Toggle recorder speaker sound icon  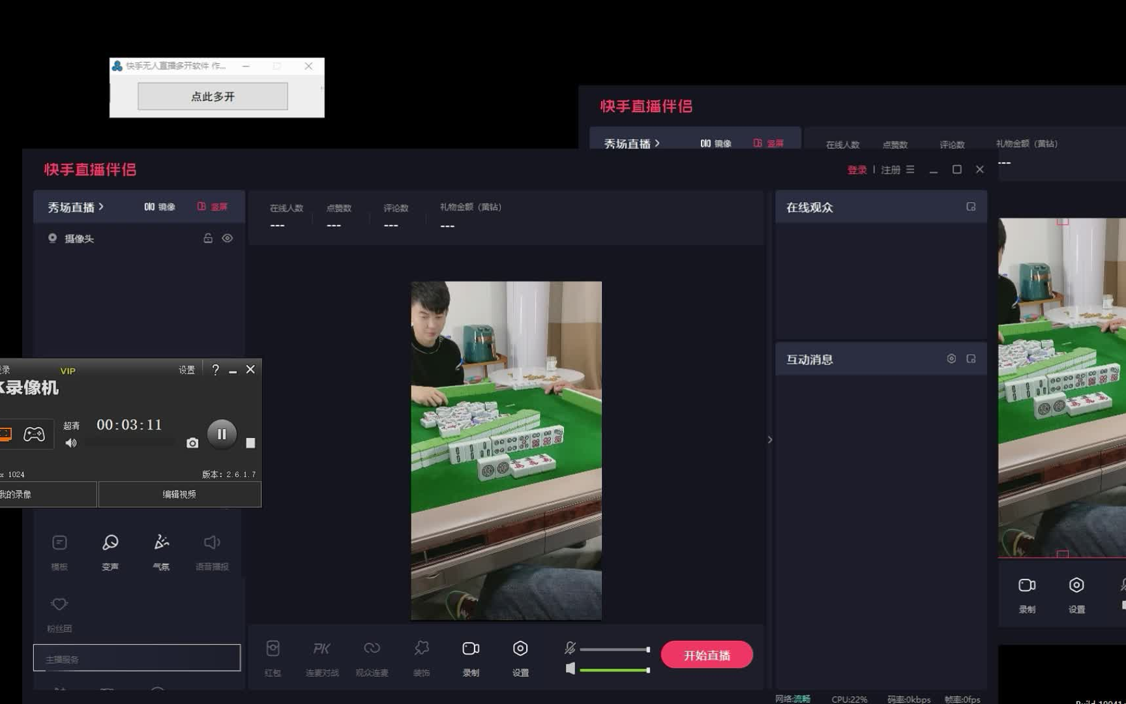click(71, 443)
